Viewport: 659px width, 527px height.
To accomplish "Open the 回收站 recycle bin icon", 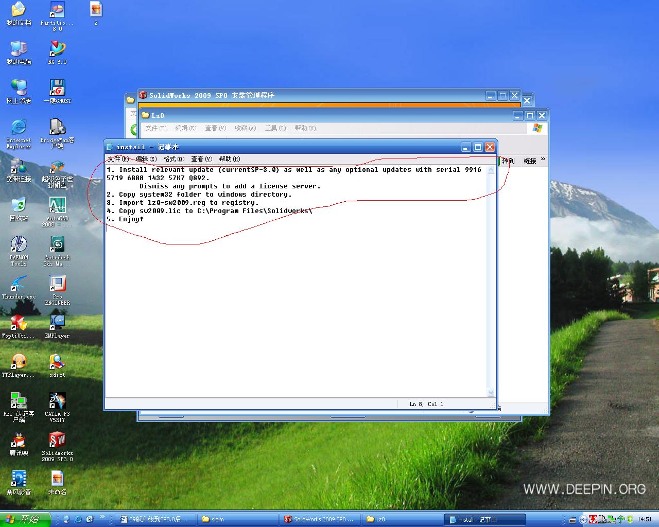I will (19, 209).
